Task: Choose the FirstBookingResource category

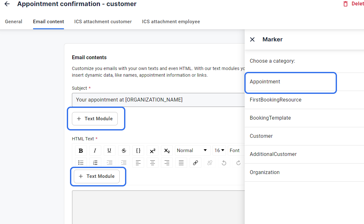Action: pos(304,100)
